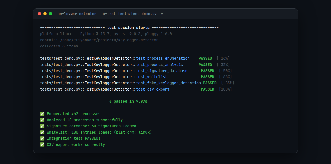Click the red close window dot
Viewport: 331px width, 164px height.
pyautogui.click(x=39, y=14)
